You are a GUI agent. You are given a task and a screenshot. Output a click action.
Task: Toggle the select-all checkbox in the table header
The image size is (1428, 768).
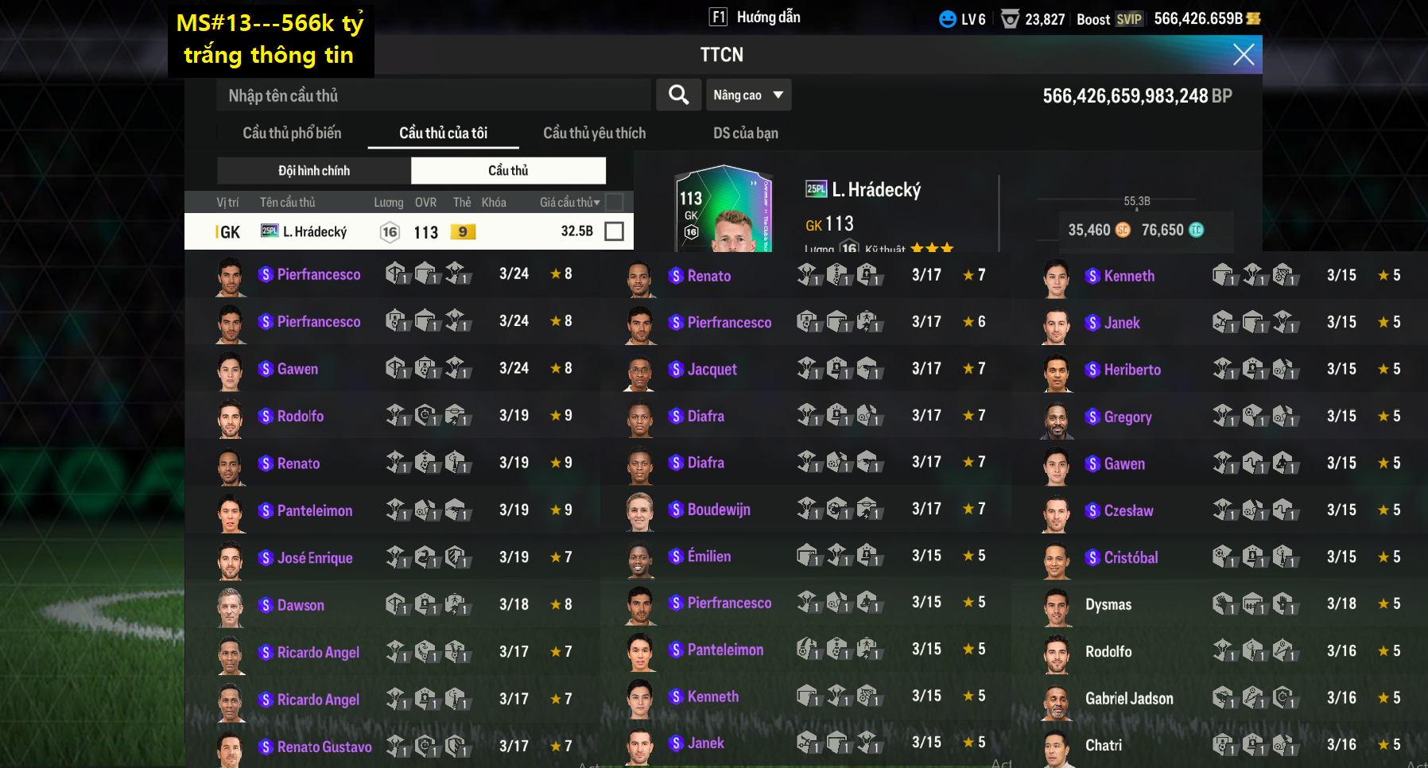pos(614,202)
